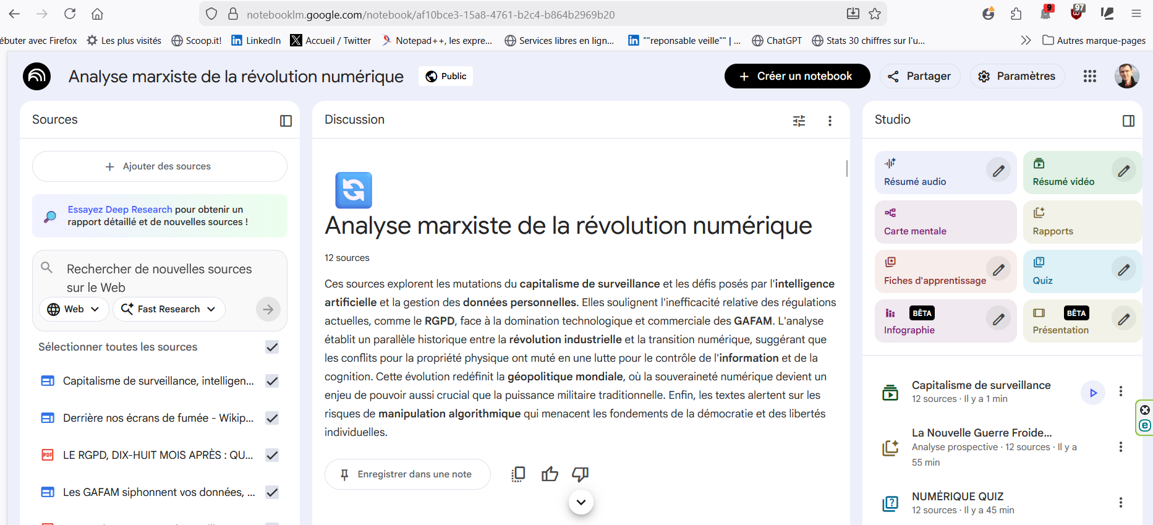1153x525 pixels.
Task: Uncheck LE RGPD, DIX-HUIT MOIS APRÈS source
Action: click(272, 455)
